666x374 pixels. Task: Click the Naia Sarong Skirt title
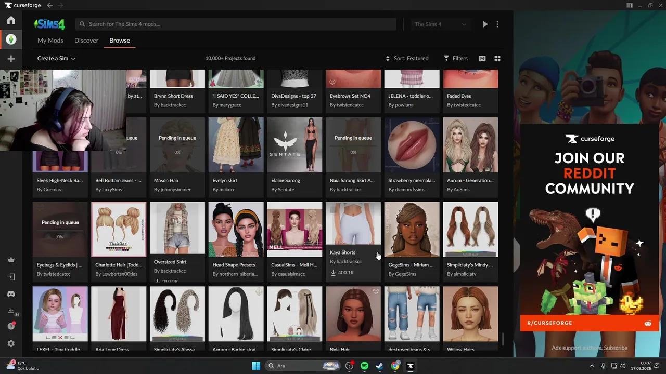(352, 180)
